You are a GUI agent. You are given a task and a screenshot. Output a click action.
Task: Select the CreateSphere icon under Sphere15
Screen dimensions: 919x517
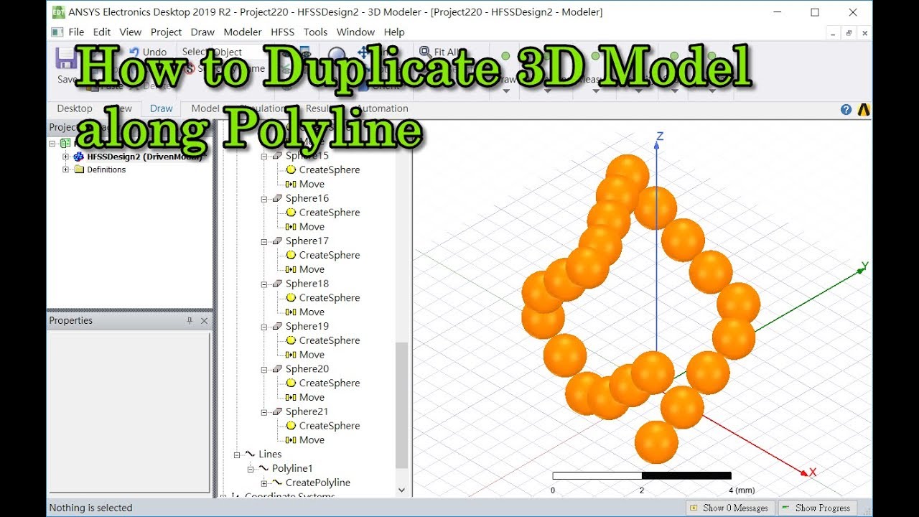pos(291,170)
